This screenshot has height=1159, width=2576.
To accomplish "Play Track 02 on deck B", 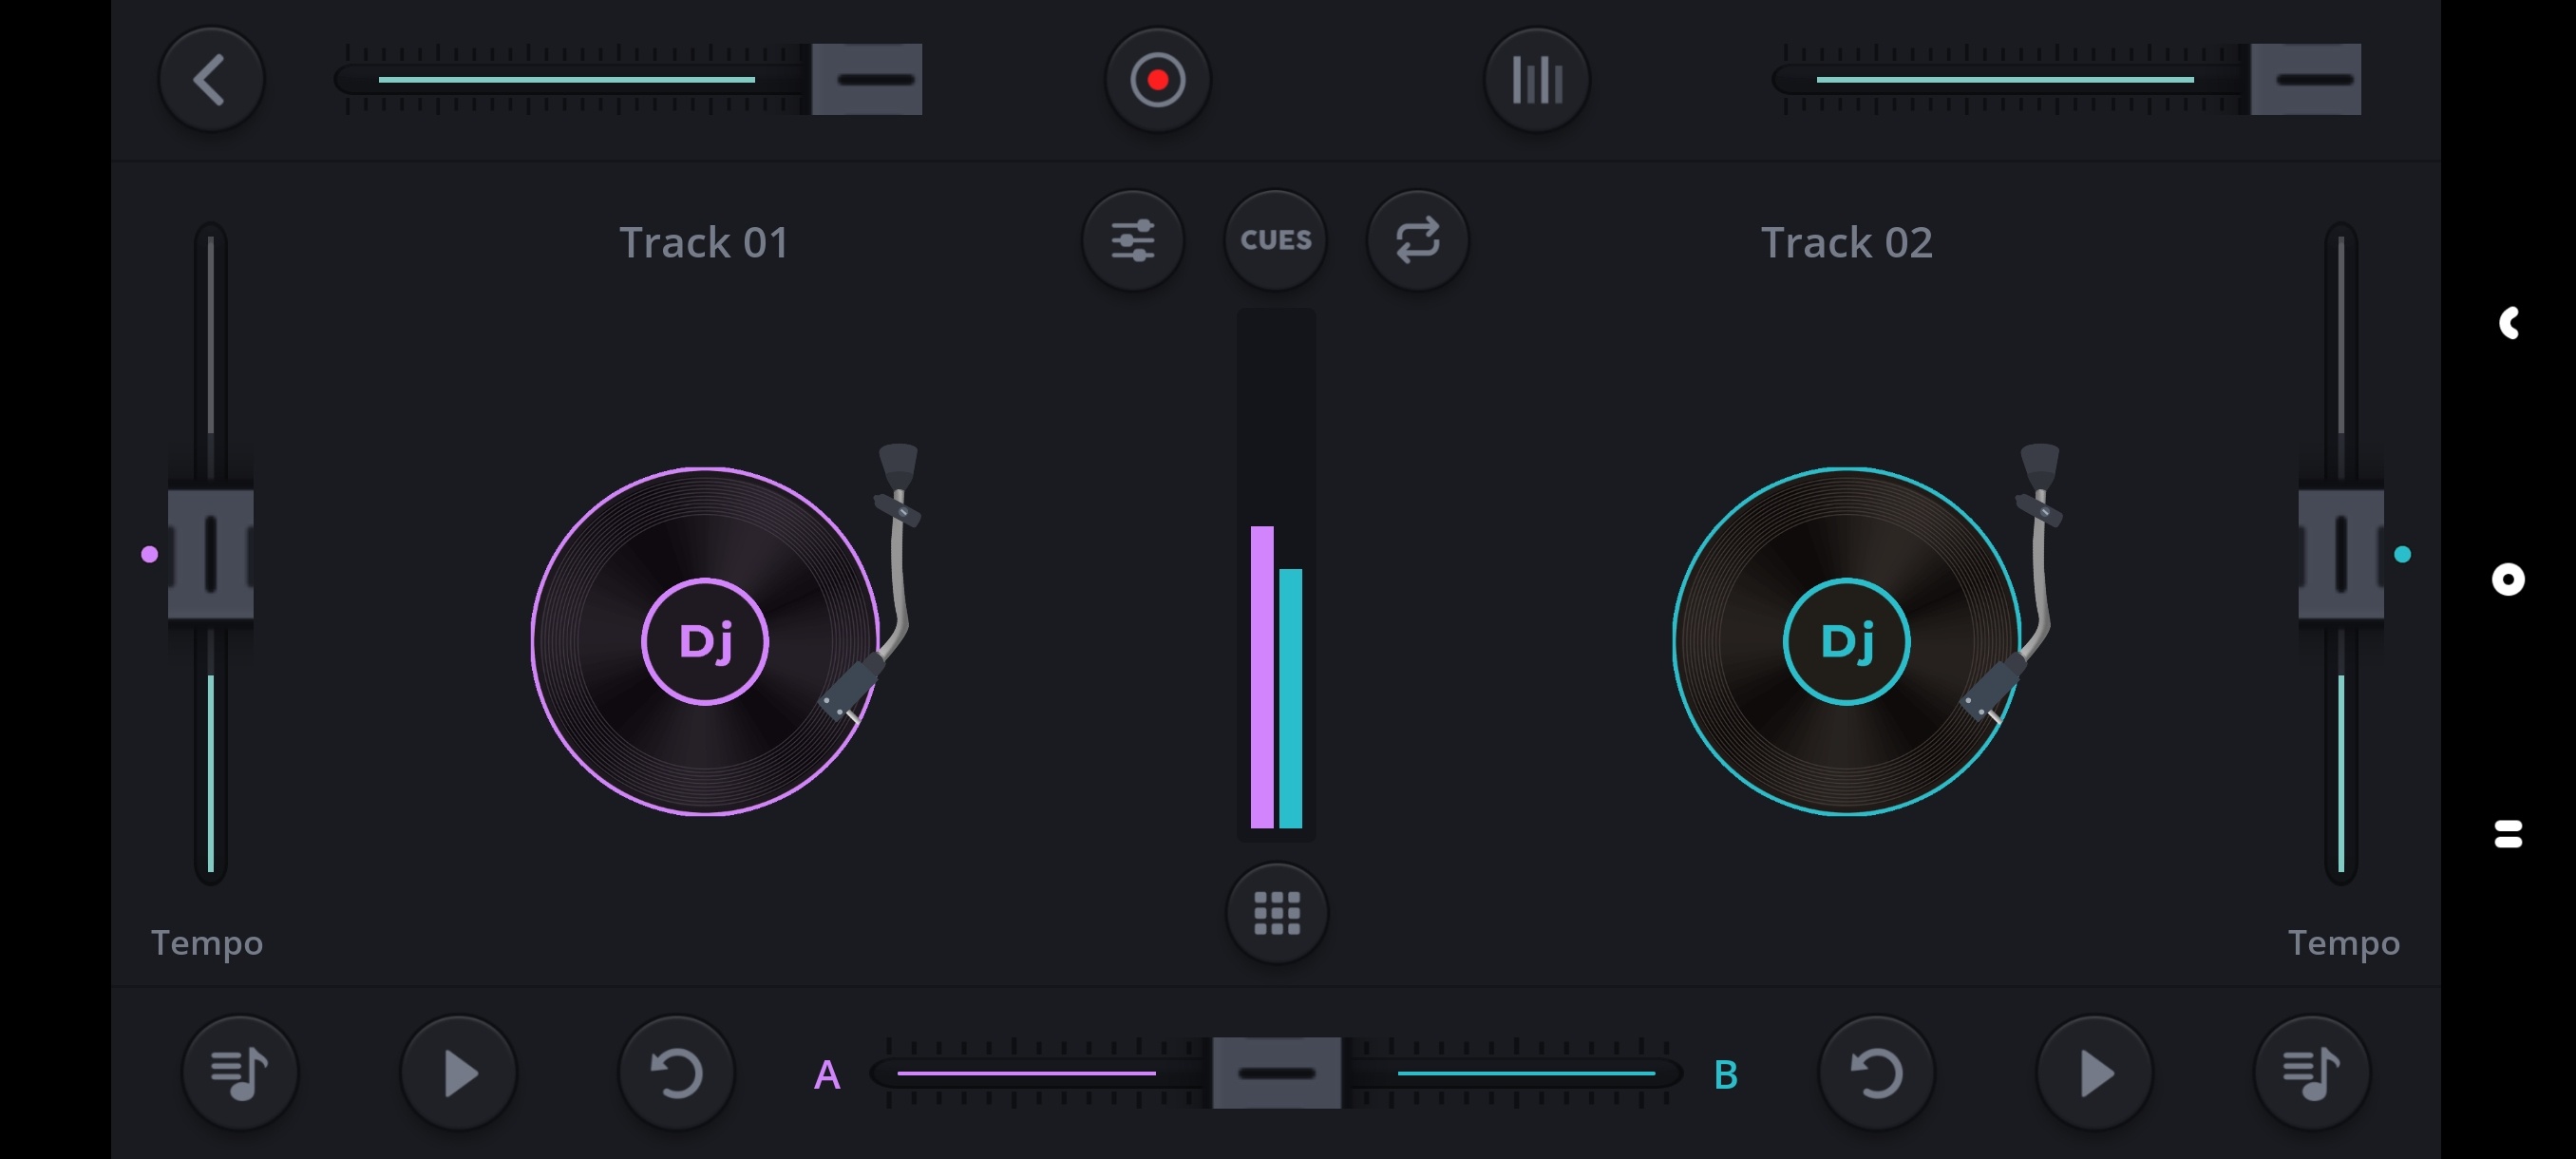I will [2094, 1073].
